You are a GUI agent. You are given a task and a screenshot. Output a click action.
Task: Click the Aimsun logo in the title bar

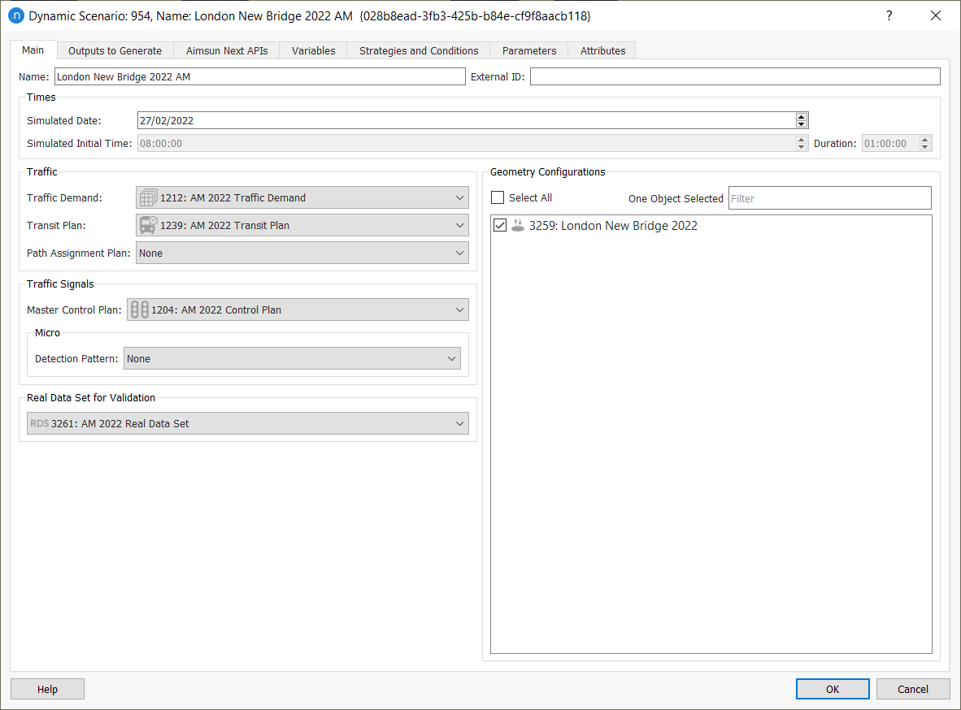click(15, 15)
